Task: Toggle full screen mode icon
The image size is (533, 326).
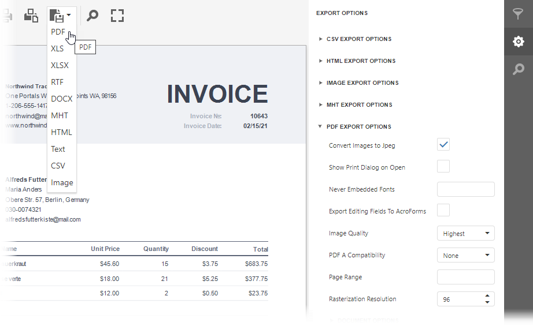Action: [x=117, y=16]
